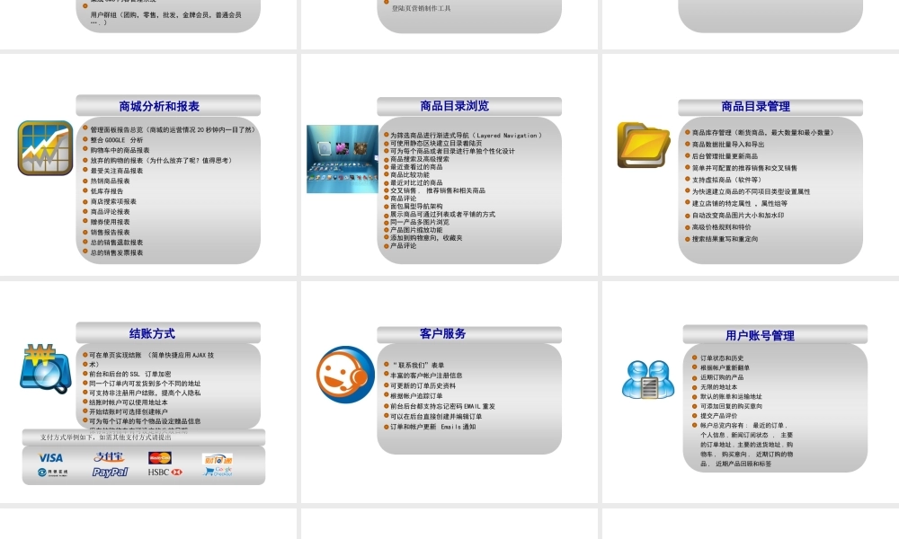
Task: Click the PayPal logo
Action: [x=110, y=472]
